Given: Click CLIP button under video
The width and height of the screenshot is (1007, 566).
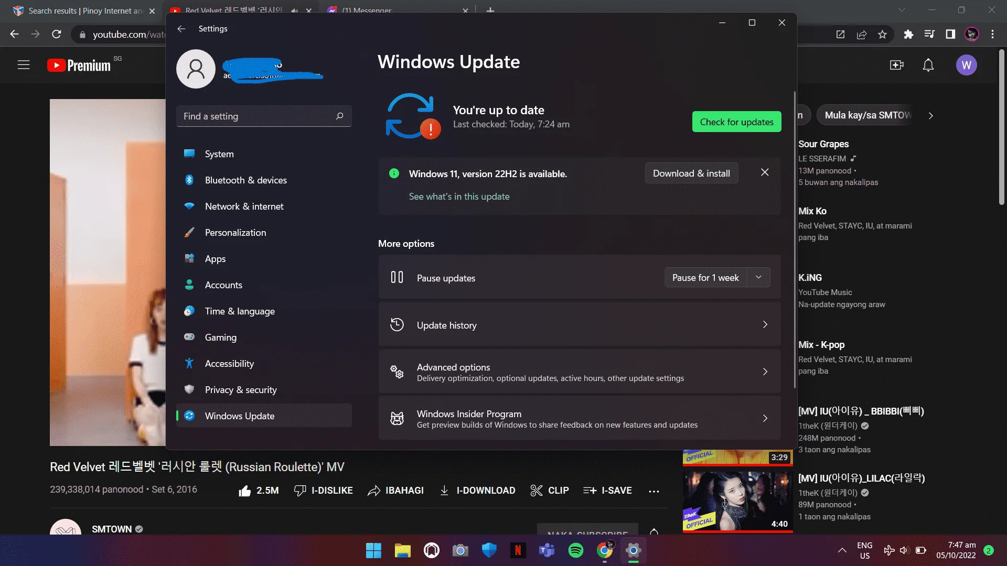Looking at the screenshot, I should click(550, 491).
